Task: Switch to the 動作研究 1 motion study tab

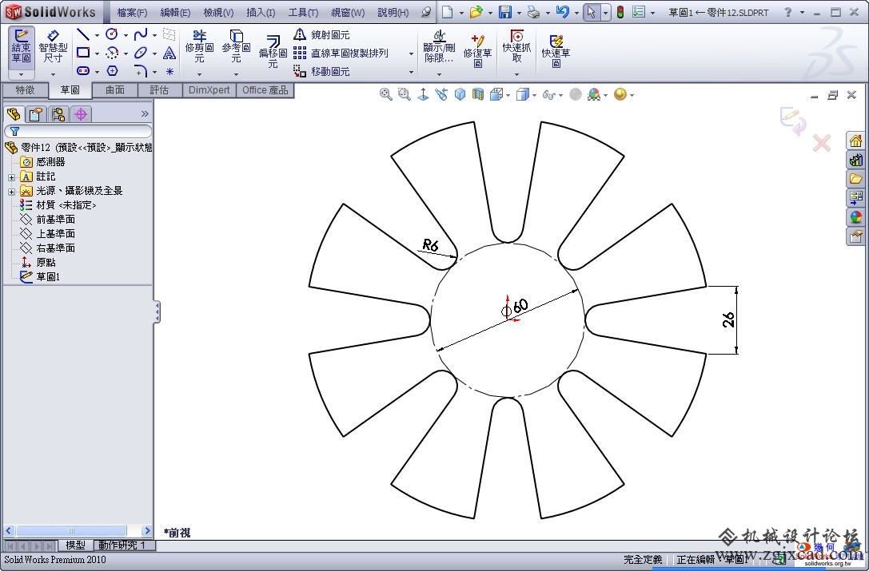Action: (x=122, y=545)
